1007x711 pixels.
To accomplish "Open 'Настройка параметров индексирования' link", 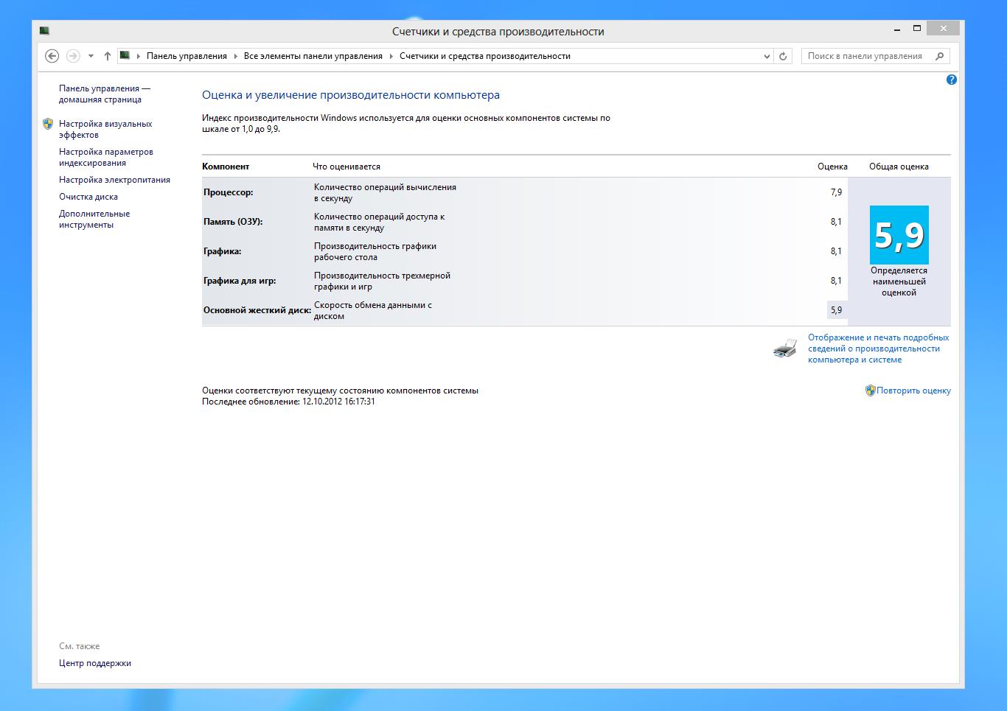I will pyautogui.click(x=106, y=157).
